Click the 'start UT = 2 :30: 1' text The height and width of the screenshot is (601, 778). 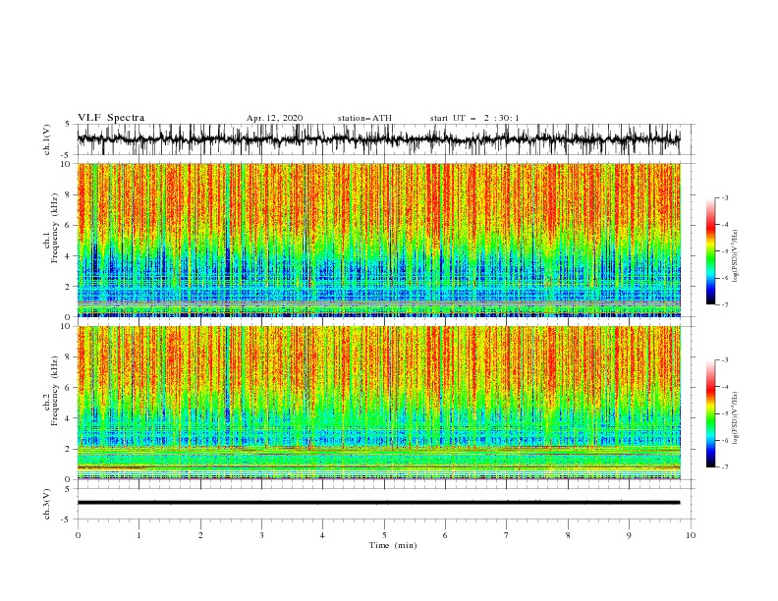pyautogui.click(x=474, y=118)
